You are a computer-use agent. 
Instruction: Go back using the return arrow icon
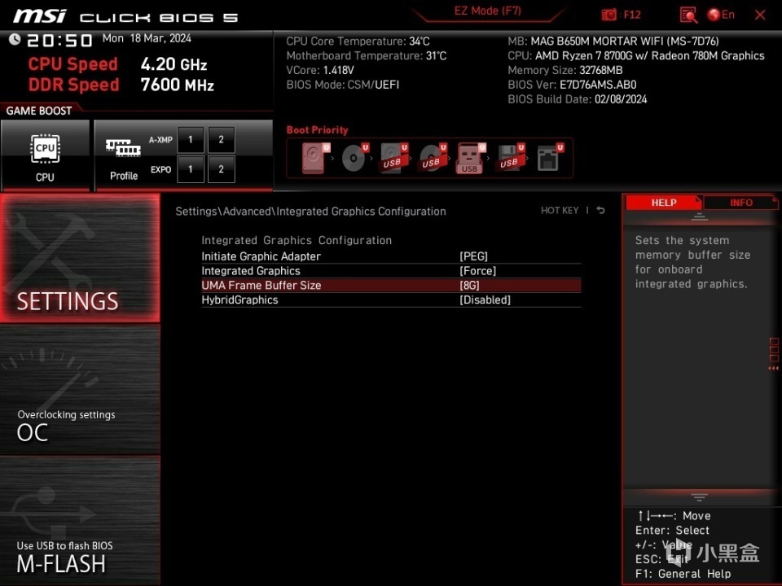pos(601,210)
